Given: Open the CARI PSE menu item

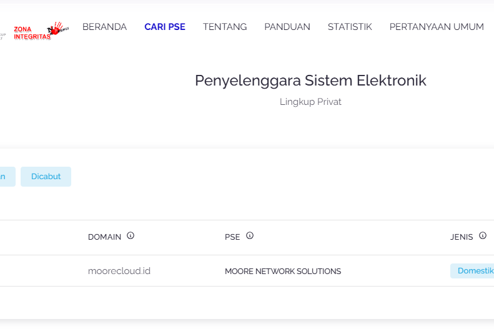Looking at the screenshot, I should click(x=165, y=27).
